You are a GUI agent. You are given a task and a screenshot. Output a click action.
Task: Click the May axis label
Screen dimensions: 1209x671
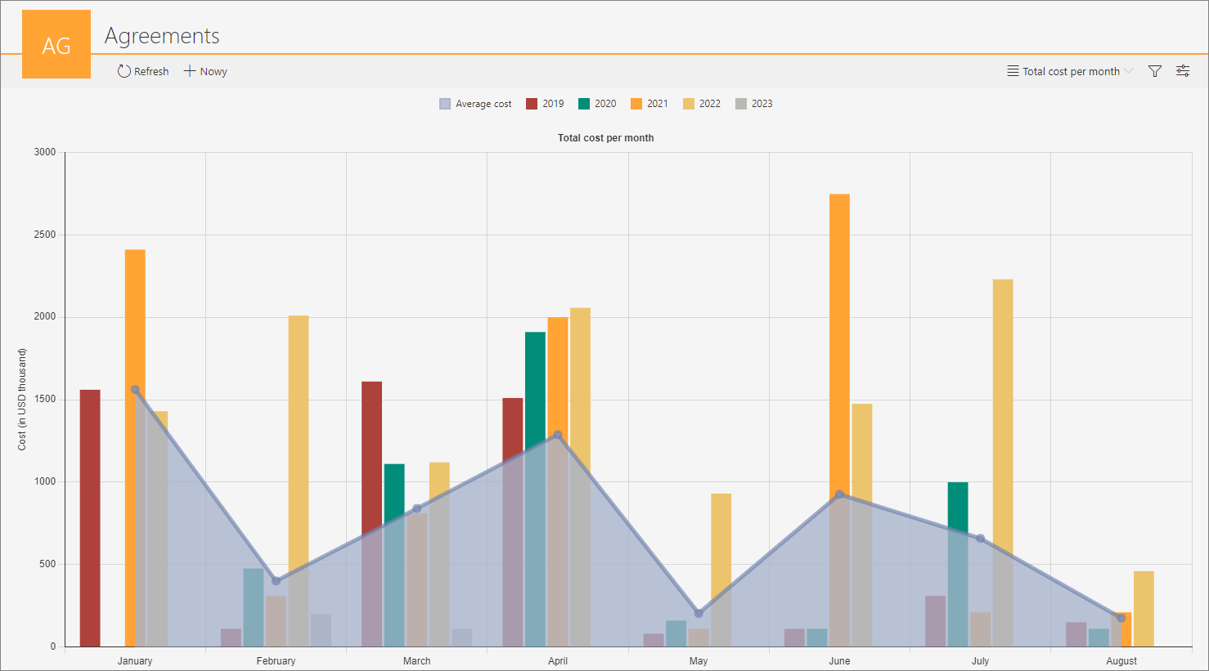coord(699,661)
